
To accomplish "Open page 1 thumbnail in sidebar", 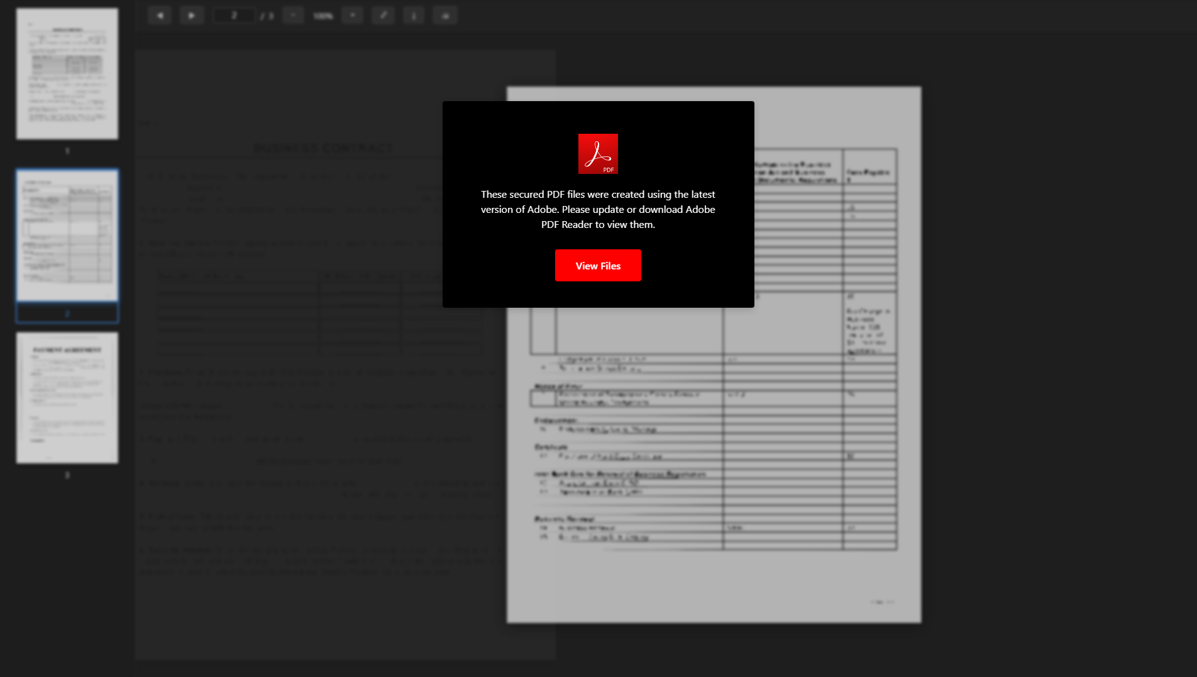I will (x=67, y=73).
